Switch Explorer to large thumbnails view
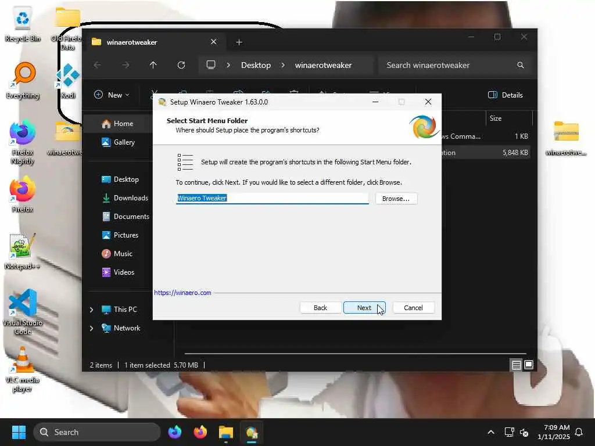Screen dimensions: 595x446 [x=529, y=365]
